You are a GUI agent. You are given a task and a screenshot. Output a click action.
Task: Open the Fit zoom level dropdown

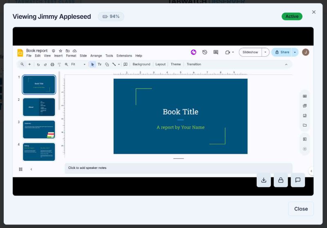(x=78, y=64)
